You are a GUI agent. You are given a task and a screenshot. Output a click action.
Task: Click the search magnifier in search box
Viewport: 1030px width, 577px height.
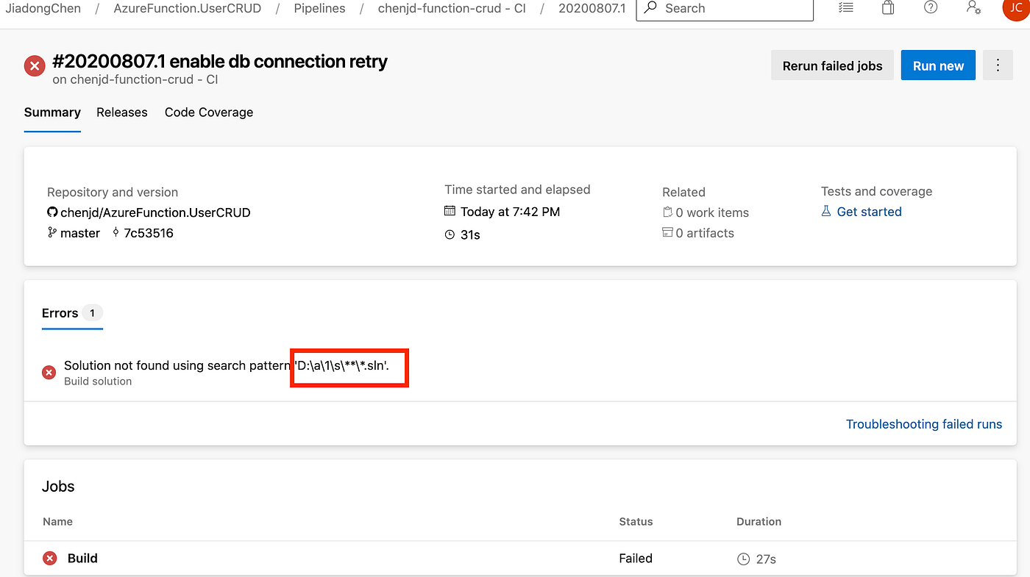tap(649, 8)
